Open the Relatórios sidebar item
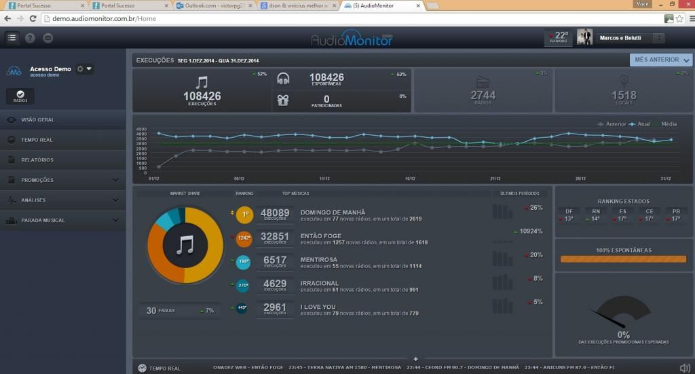 62,160
